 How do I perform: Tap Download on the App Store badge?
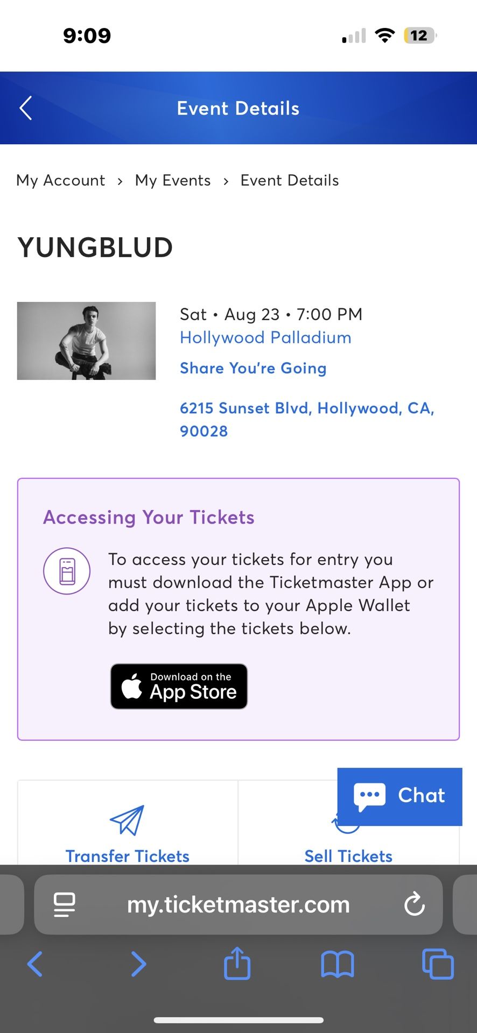click(x=179, y=686)
